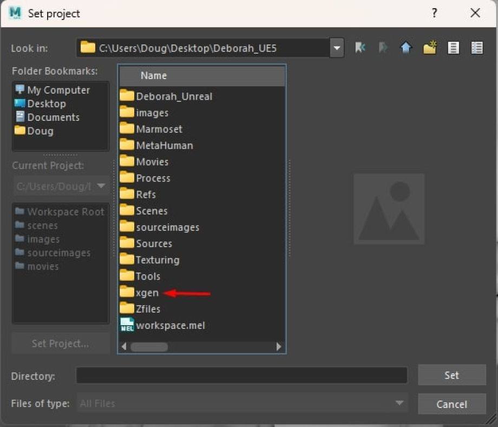Click the horizontal scrollbar in file list

pos(149,347)
